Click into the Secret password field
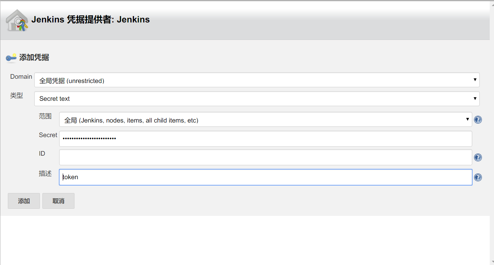 [266, 139]
